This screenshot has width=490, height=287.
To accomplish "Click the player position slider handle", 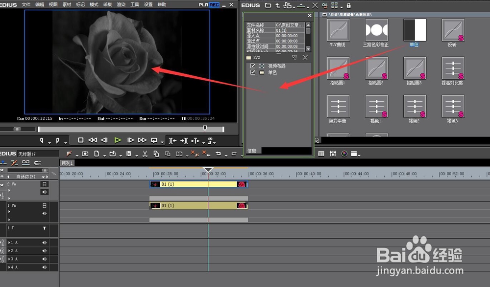I will [x=205, y=128].
